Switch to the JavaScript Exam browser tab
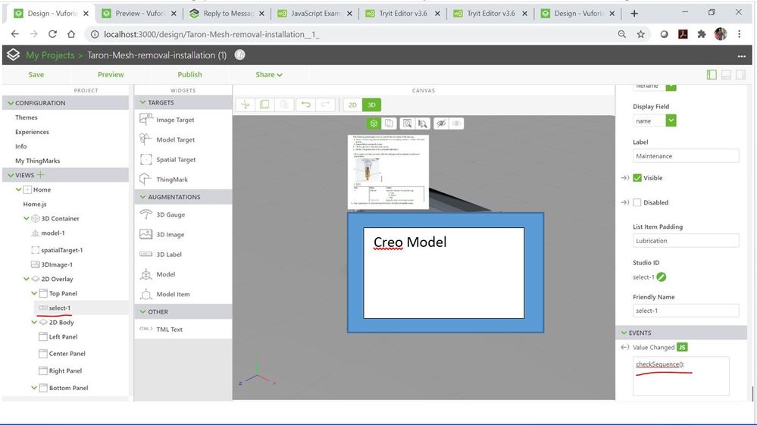Screen dimensions: 757x425 click(x=314, y=14)
